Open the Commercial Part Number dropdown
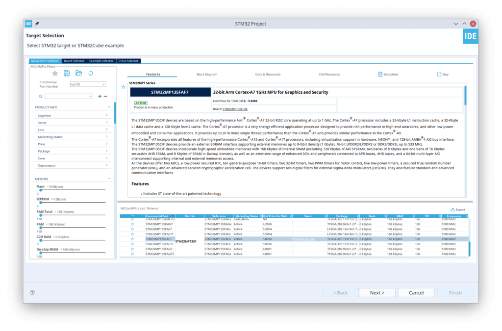502x331 pixels. click(103, 84)
